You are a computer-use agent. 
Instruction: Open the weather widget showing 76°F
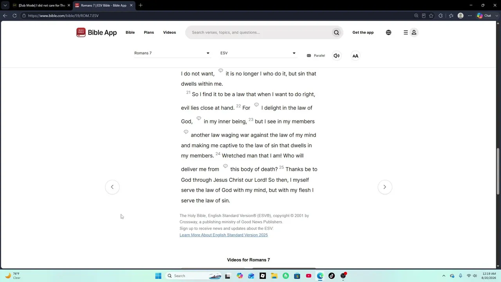pyautogui.click(x=13, y=276)
